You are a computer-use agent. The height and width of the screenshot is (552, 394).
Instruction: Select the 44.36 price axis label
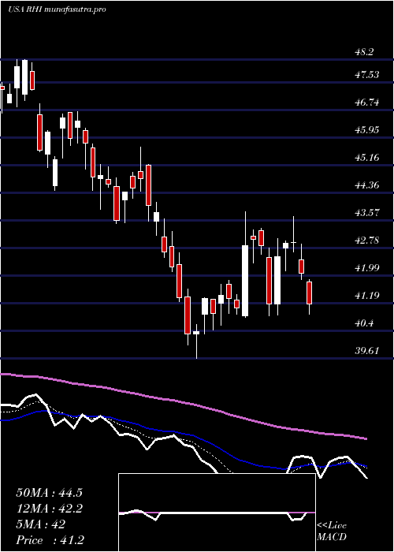pos(367,185)
